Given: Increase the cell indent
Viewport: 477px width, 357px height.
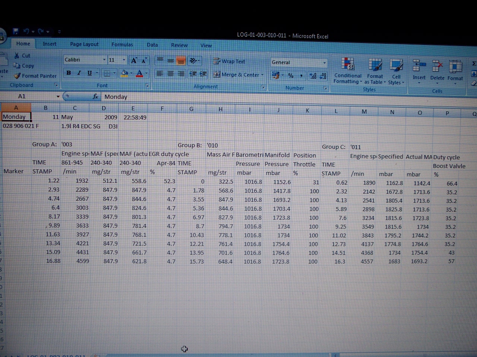Looking at the screenshot, I should click(x=203, y=74).
